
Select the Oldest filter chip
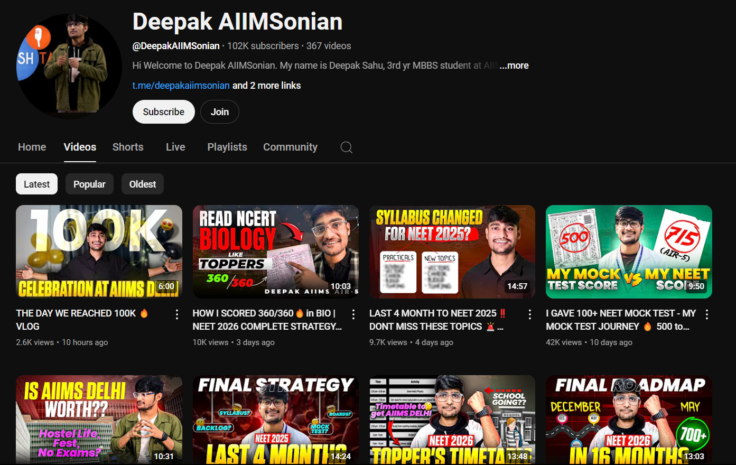(143, 184)
